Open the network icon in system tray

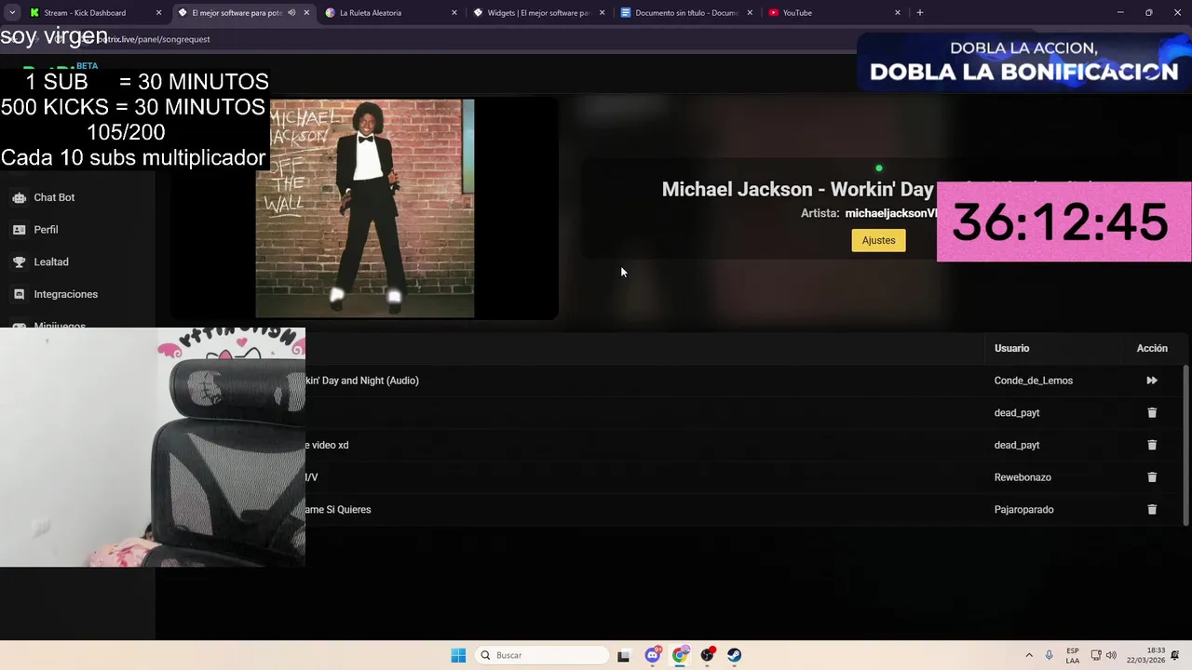pyautogui.click(x=1096, y=655)
